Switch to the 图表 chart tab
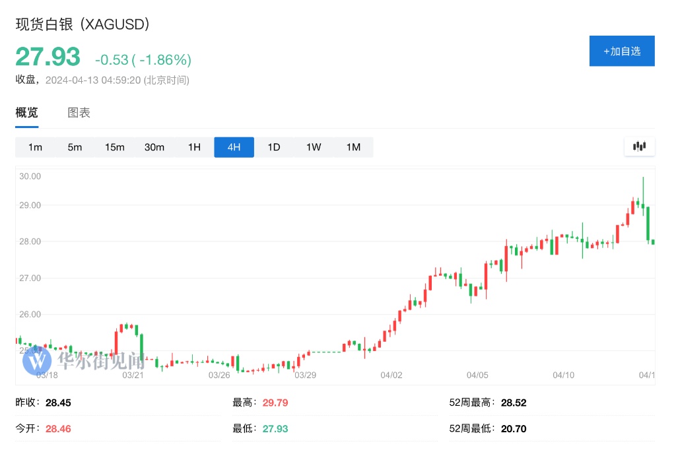 pos(79,113)
